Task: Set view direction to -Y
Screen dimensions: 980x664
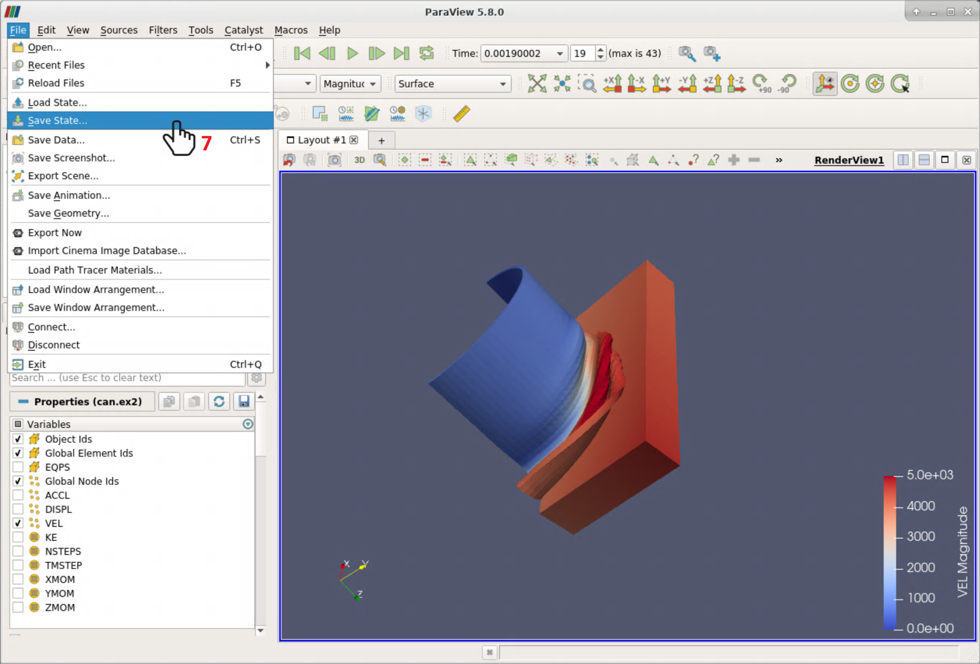Action: tap(687, 83)
